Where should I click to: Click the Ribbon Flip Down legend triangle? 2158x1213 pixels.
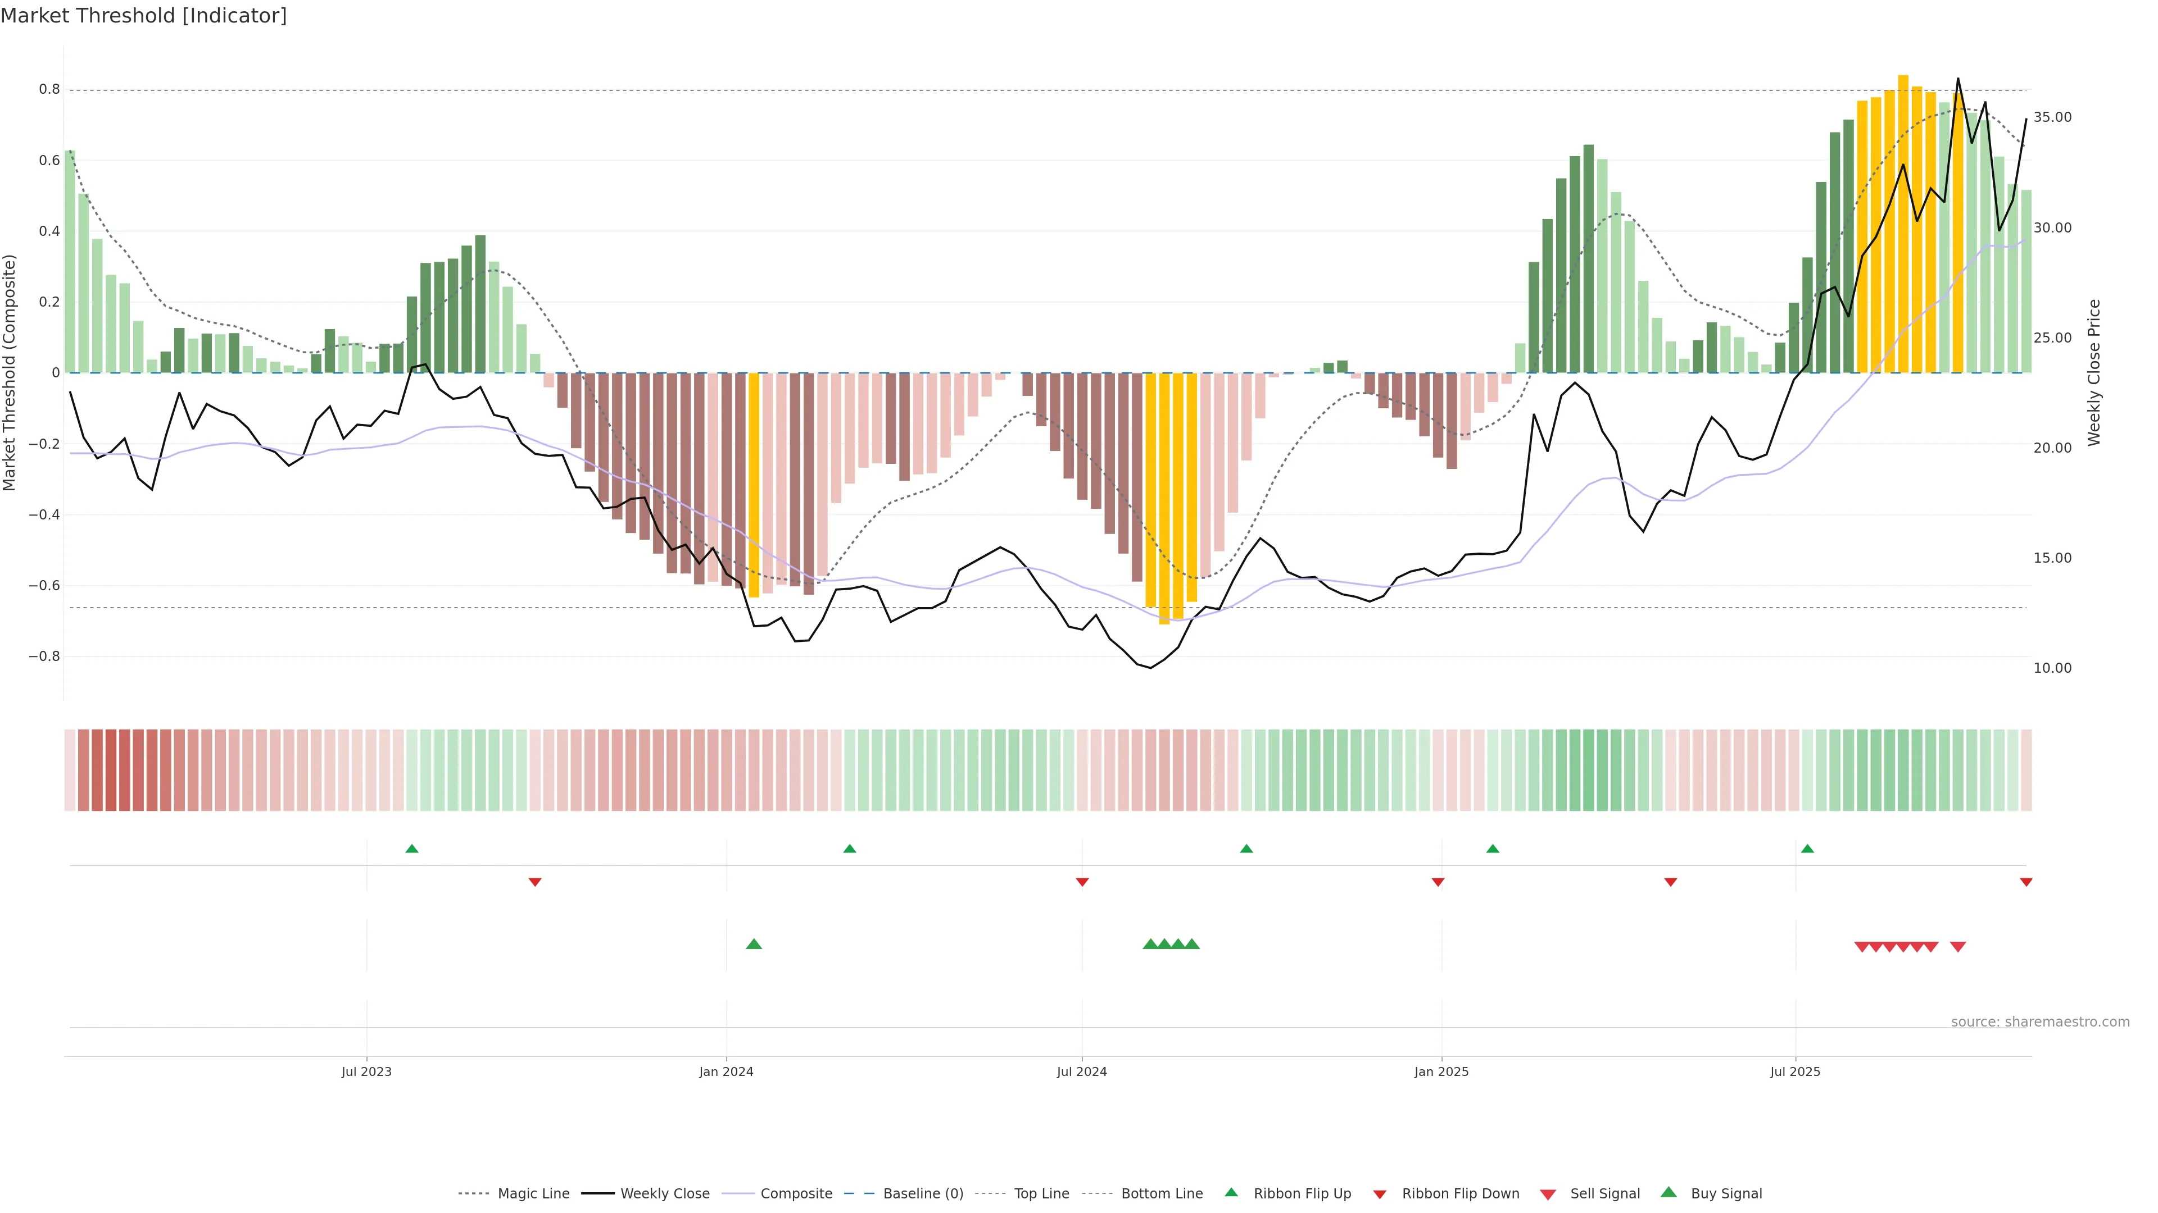1380,1194
